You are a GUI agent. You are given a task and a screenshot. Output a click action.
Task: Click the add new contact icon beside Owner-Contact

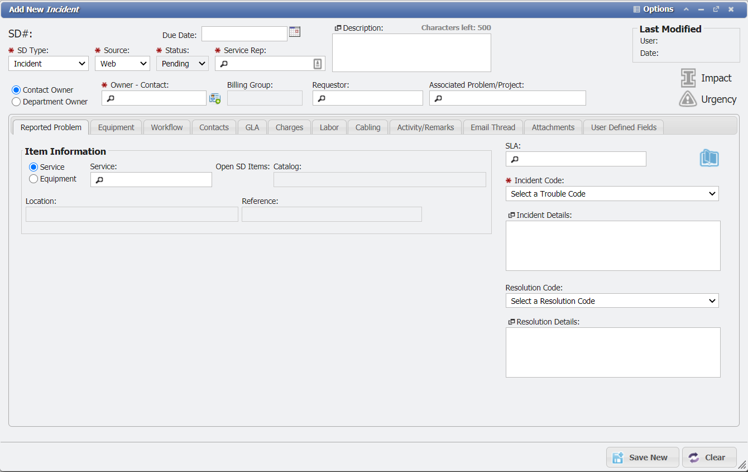click(215, 98)
